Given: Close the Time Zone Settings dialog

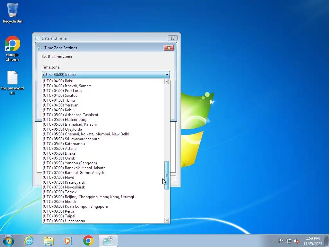Looking at the screenshot, I should (x=169, y=48).
